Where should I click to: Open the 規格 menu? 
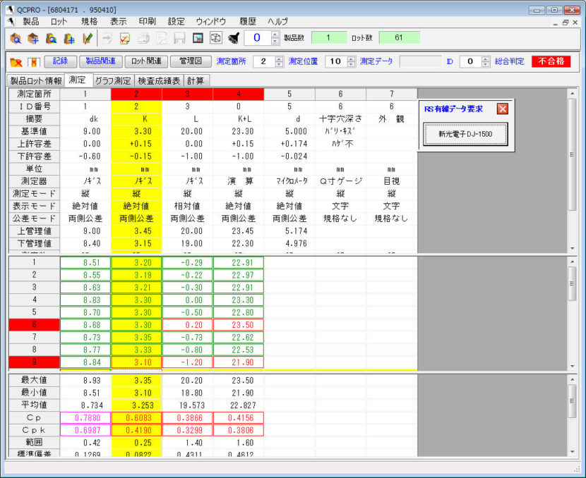pos(90,22)
